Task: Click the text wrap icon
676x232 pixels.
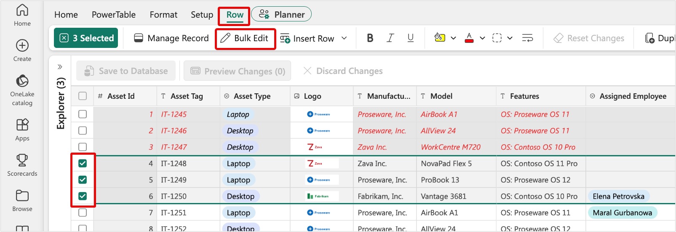Action: pos(527,38)
